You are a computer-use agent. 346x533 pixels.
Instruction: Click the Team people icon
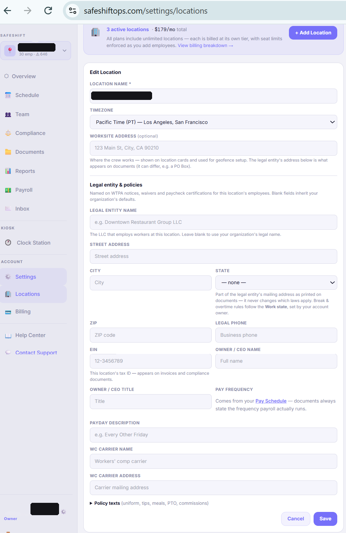point(8,115)
